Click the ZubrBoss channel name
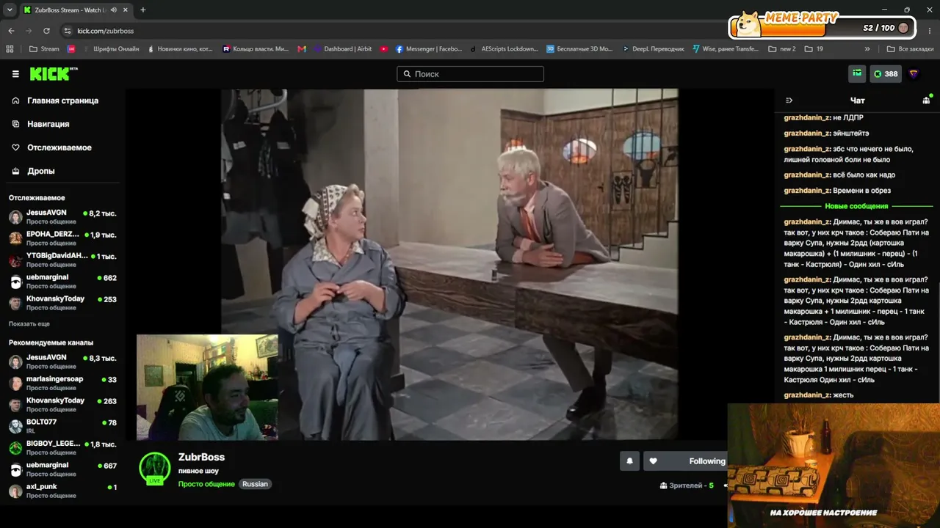Viewport: 940px width, 528px height. (x=201, y=457)
